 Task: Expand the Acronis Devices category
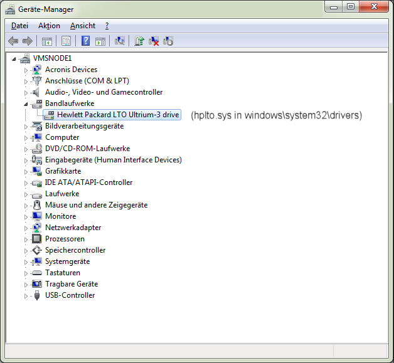tap(26, 70)
